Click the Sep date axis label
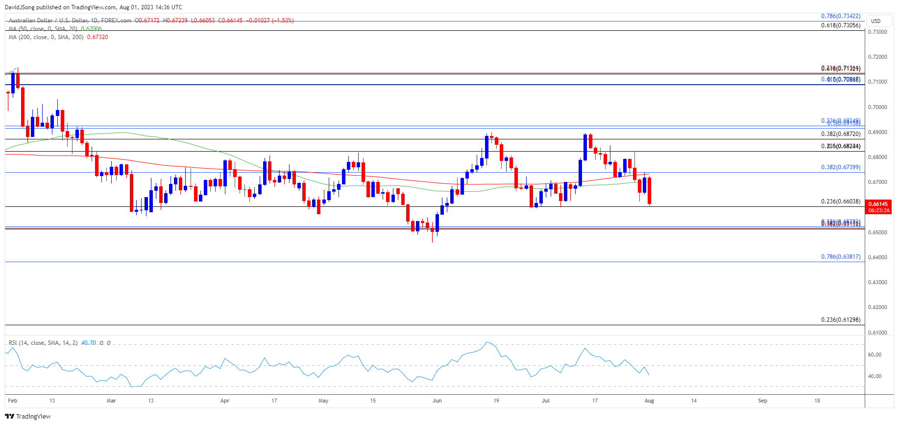The height and width of the screenshot is (425, 899). point(763,401)
